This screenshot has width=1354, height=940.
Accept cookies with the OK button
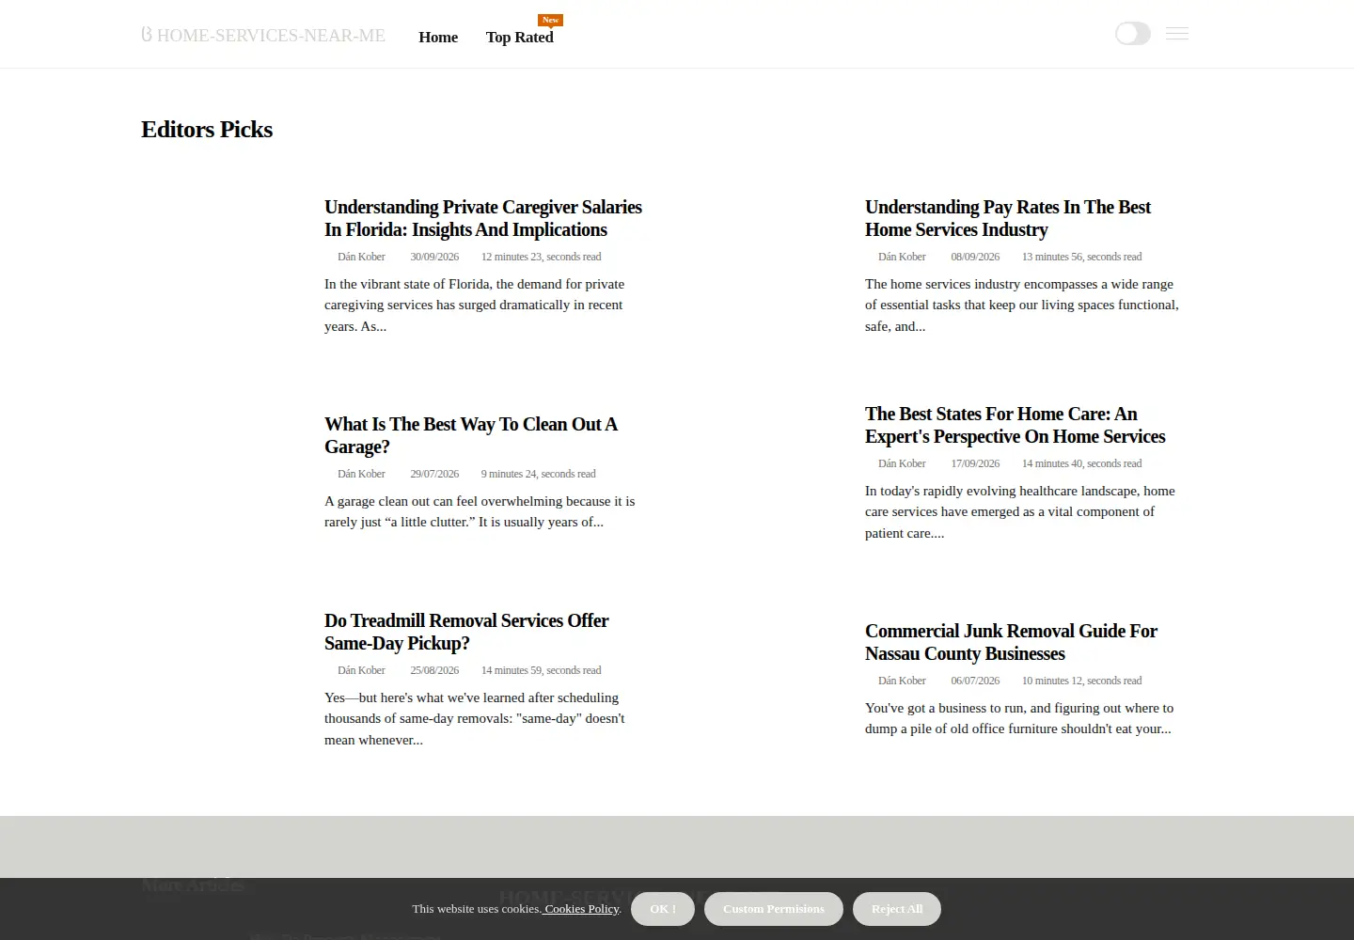pyautogui.click(x=663, y=909)
